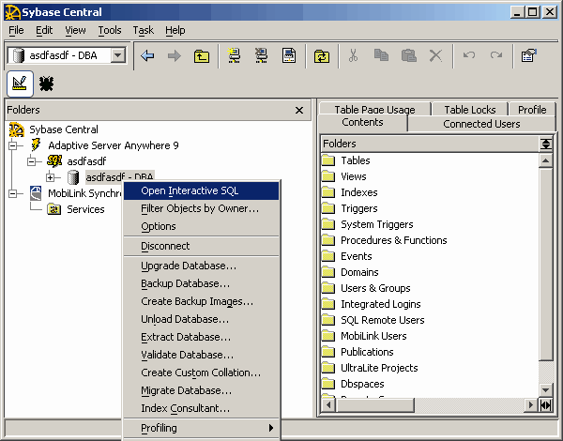Close the Folders pane with X

tap(299, 111)
